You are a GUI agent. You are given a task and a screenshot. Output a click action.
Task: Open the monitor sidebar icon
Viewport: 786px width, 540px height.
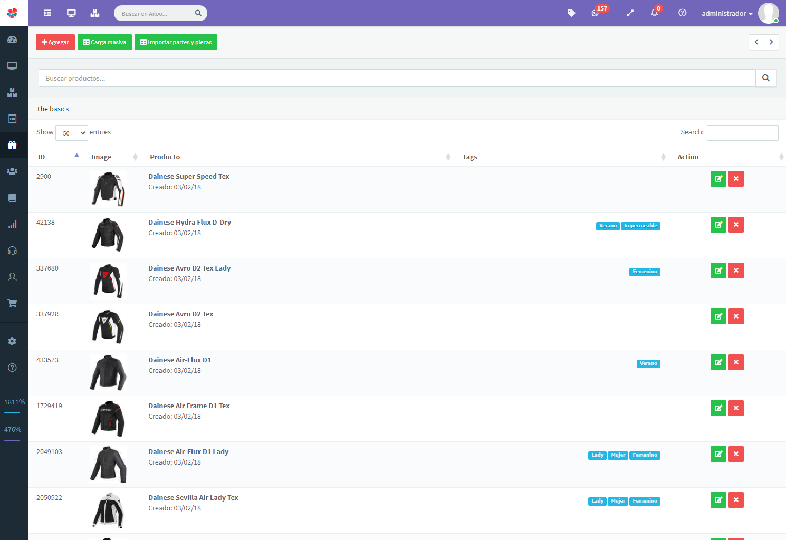tap(12, 66)
